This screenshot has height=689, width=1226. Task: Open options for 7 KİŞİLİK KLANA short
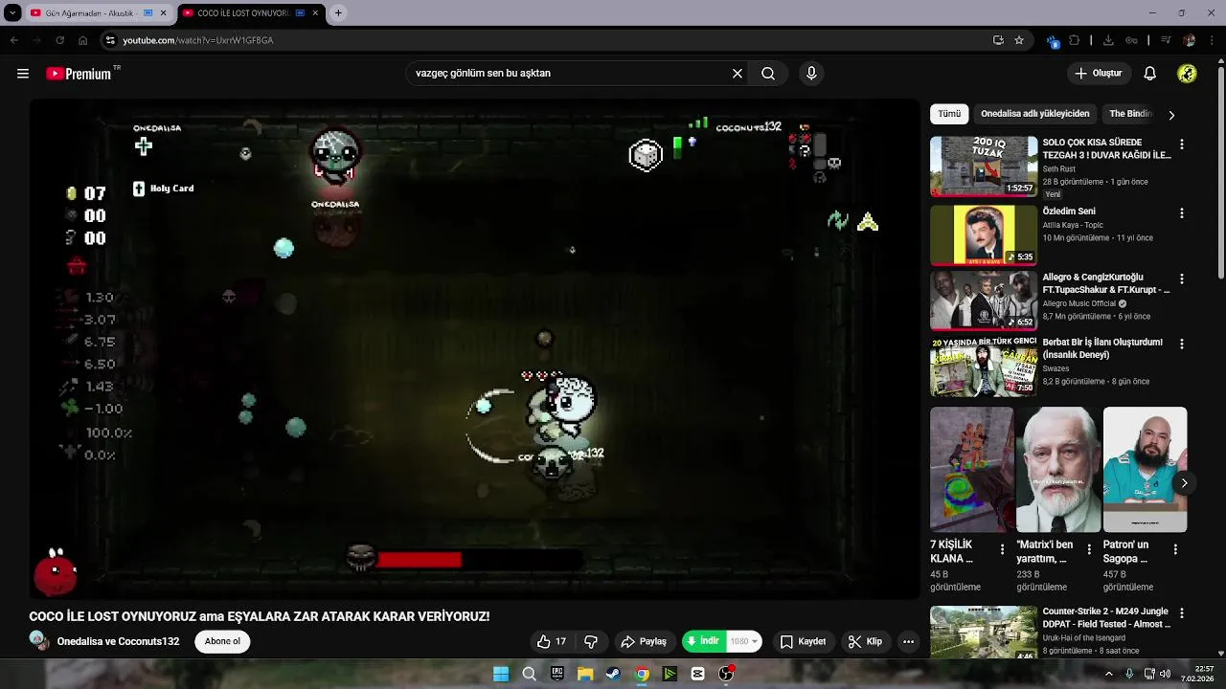tap(1002, 549)
